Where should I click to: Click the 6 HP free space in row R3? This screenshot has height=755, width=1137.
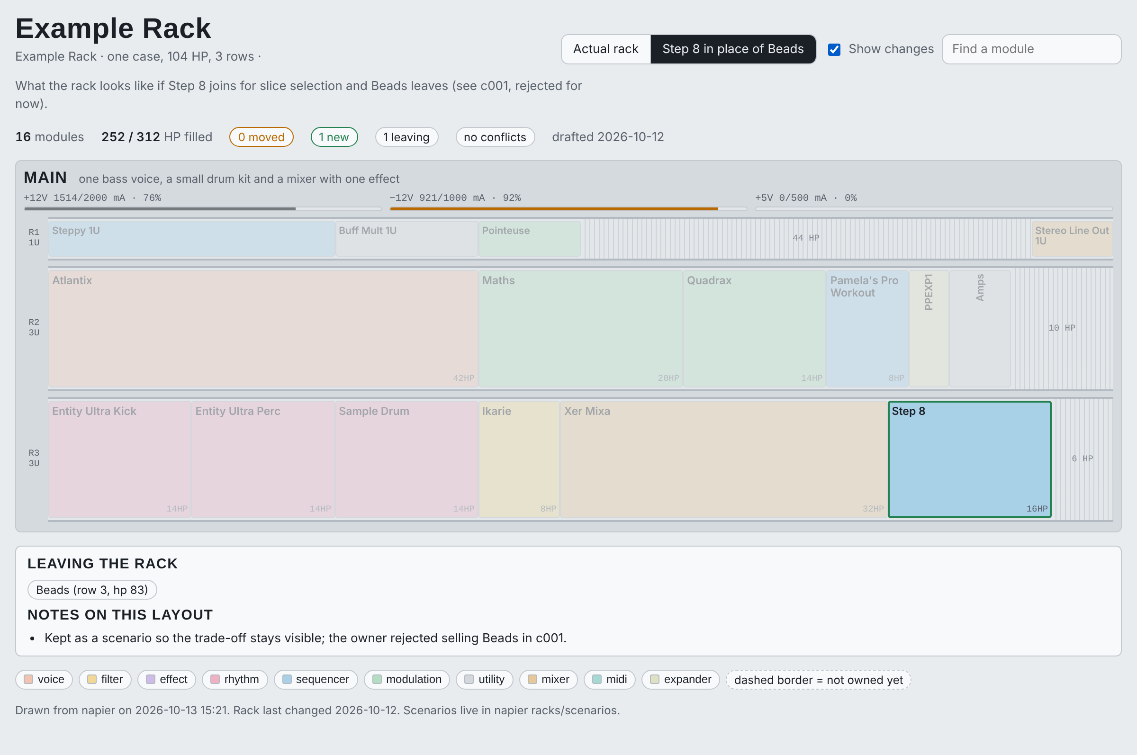tap(1082, 459)
